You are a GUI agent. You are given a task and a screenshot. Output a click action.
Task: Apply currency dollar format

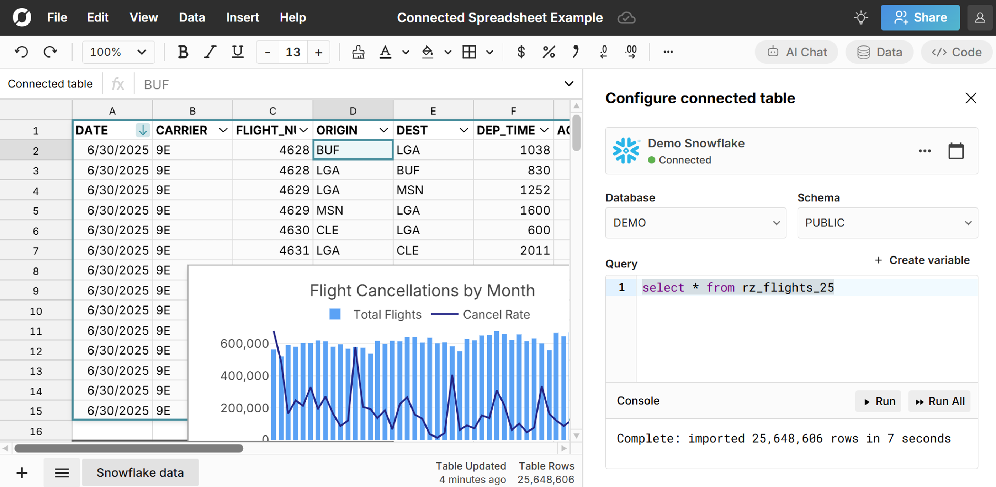coord(521,52)
